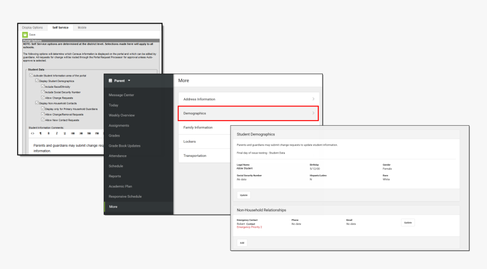Open Academic Plan in sidebar

tap(120, 186)
